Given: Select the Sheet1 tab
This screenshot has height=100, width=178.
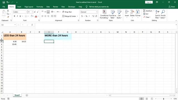Looking at the screenshot, I should (17, 95).
